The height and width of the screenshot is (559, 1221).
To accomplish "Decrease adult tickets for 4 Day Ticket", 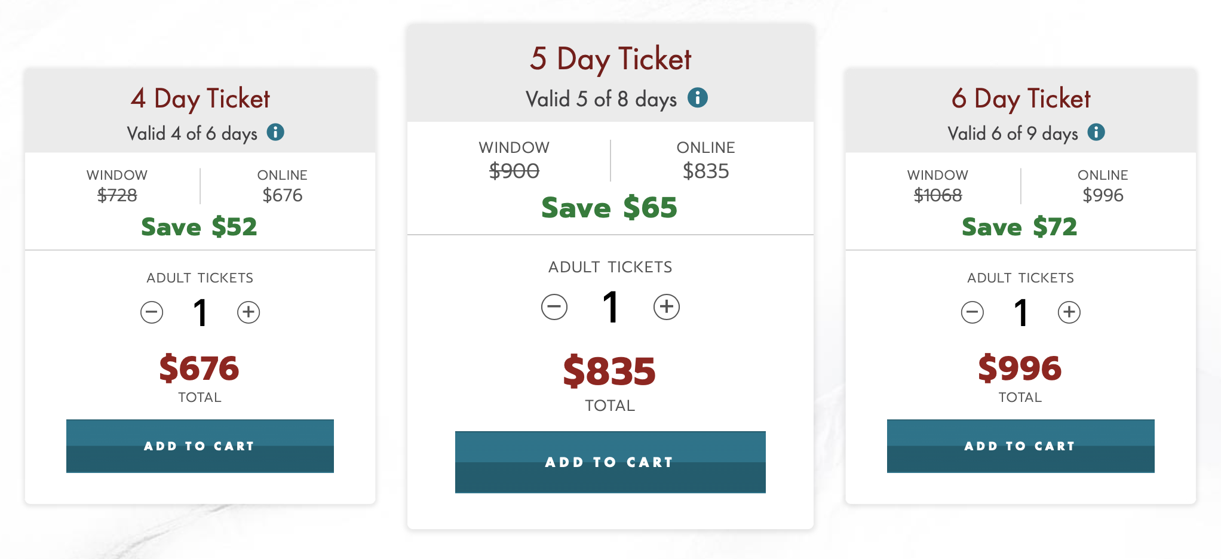I will (152, 312).
